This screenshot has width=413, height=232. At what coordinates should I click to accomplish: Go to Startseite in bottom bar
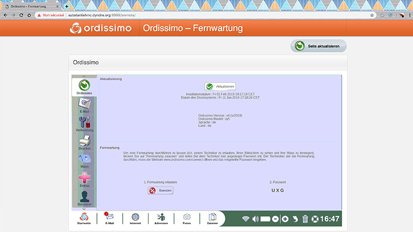click(84, 219)
